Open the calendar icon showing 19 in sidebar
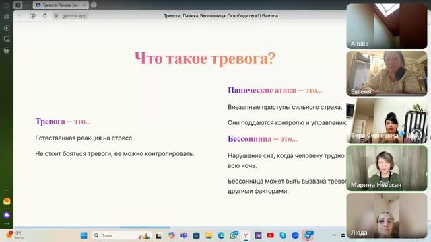The height and width of the screenshot is (242, 431). pyautogui.click(x=7, y=50)
